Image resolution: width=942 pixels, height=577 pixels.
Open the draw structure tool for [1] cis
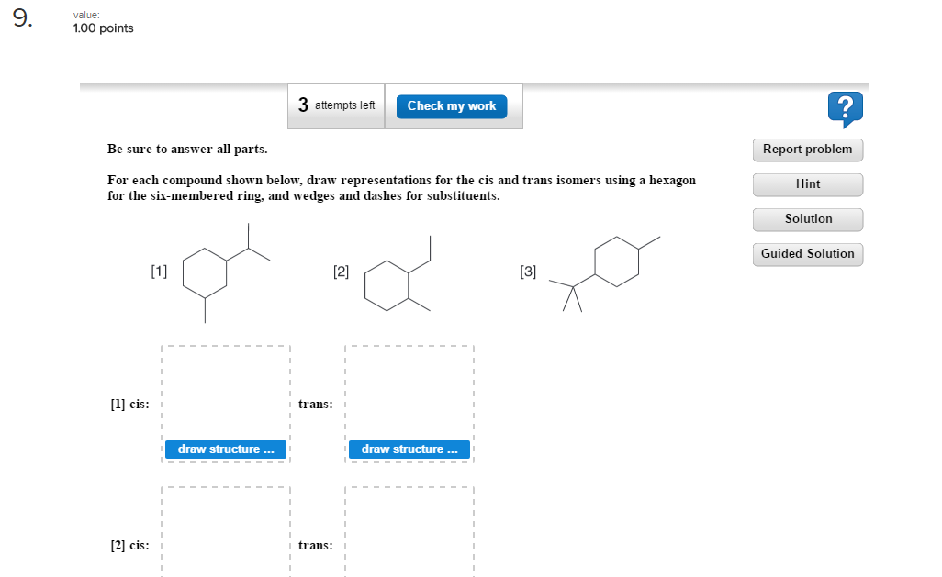click(x=225, y=449)
